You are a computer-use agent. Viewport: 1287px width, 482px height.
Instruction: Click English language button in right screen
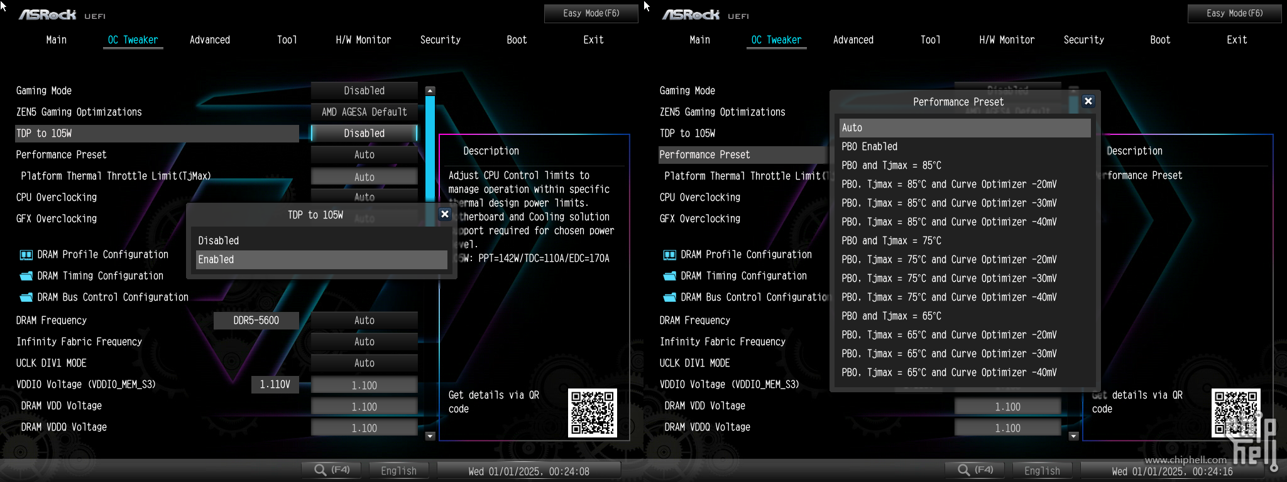click(x=1041, y=471)
